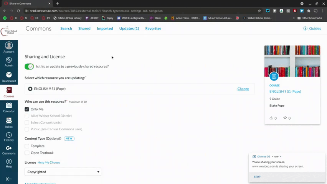The image size is (327, 184).
Task: Open the Favorites tab
Action: click(153, 28)
